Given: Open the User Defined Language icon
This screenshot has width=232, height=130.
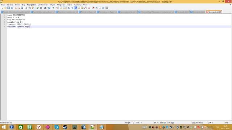Looking at the screenshot, I should point(79,8).
